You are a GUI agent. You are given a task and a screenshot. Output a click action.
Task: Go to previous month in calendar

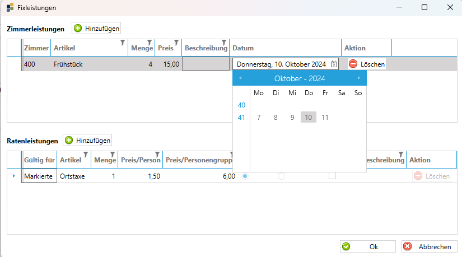[240, 78]
